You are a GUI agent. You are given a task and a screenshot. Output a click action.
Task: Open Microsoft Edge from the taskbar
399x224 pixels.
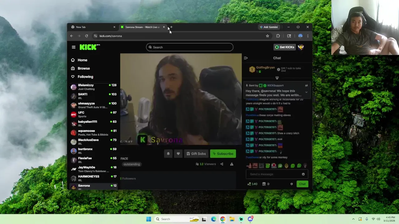pos(214,219)
